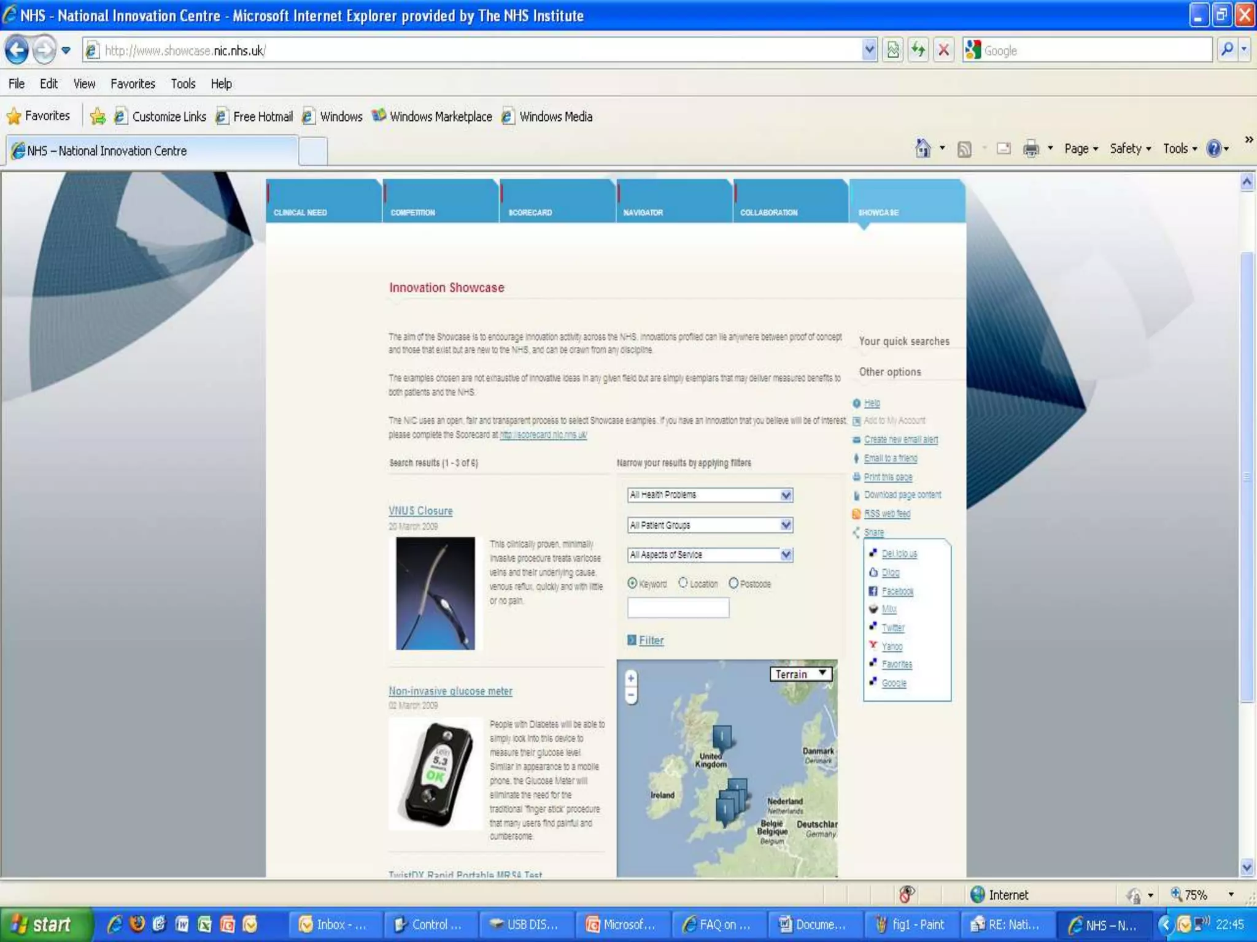Click the Print toolbar icon
The image size is (1257, 942).
pyautogui.click(x=1031, y=148)
